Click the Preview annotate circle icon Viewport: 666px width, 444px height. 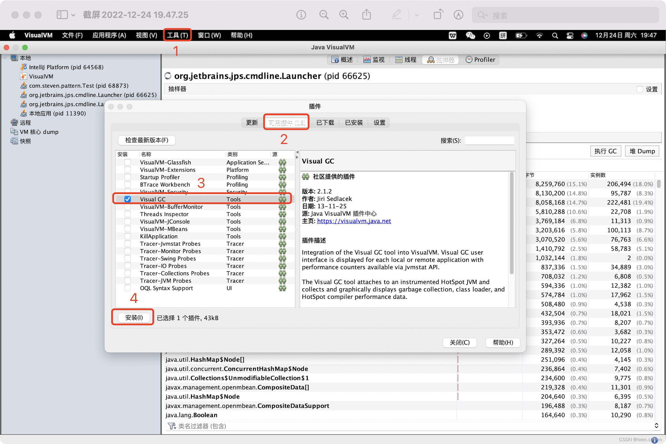(x=458, y=15)
